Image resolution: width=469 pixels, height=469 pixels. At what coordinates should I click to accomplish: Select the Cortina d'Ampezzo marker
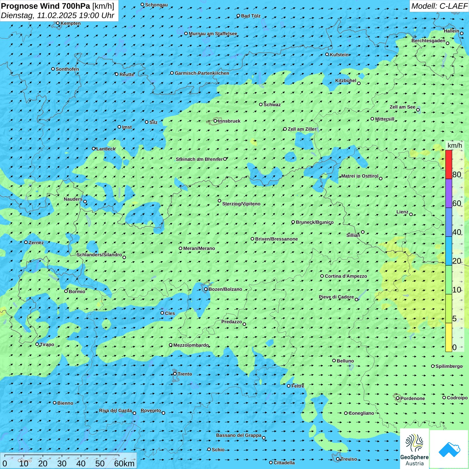click(322, 276)
